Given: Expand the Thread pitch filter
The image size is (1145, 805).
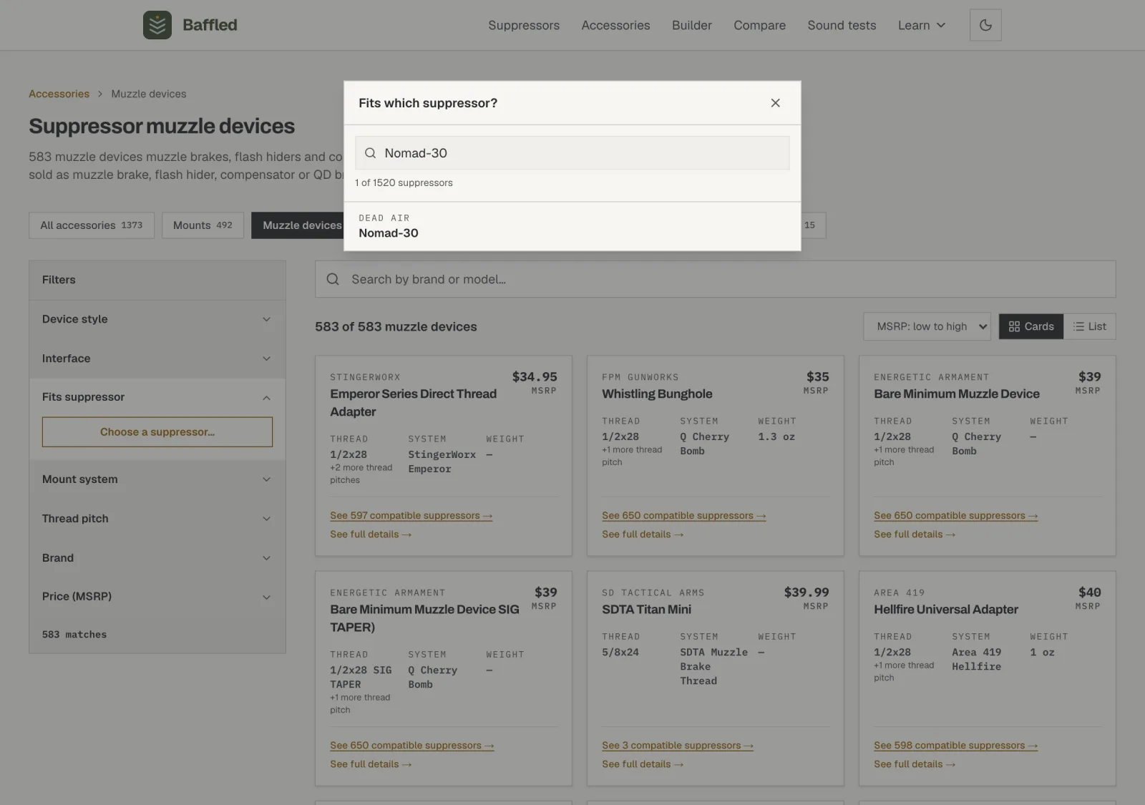Looking at the screenshot, I should coord(157,519).
